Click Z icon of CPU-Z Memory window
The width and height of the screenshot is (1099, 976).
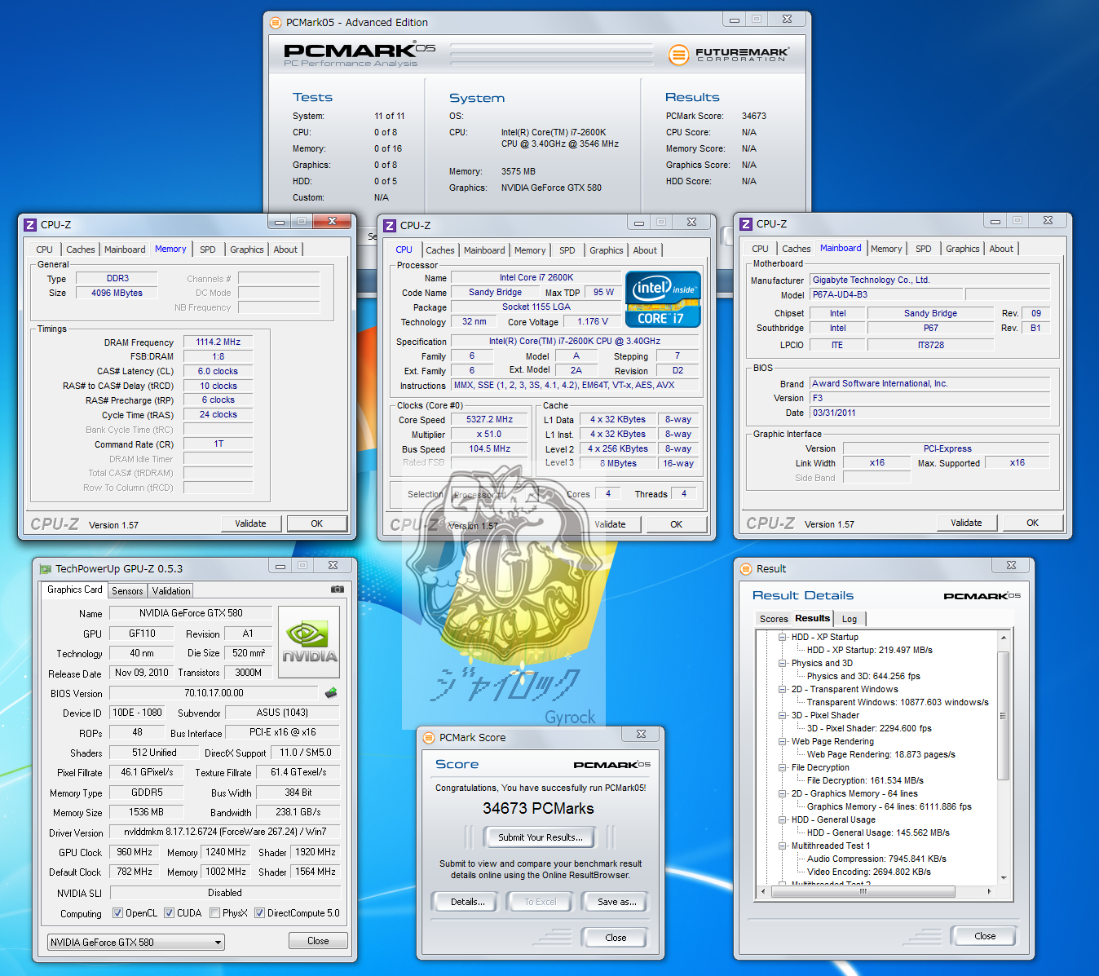pyautogui.click(x=30, y=225)
